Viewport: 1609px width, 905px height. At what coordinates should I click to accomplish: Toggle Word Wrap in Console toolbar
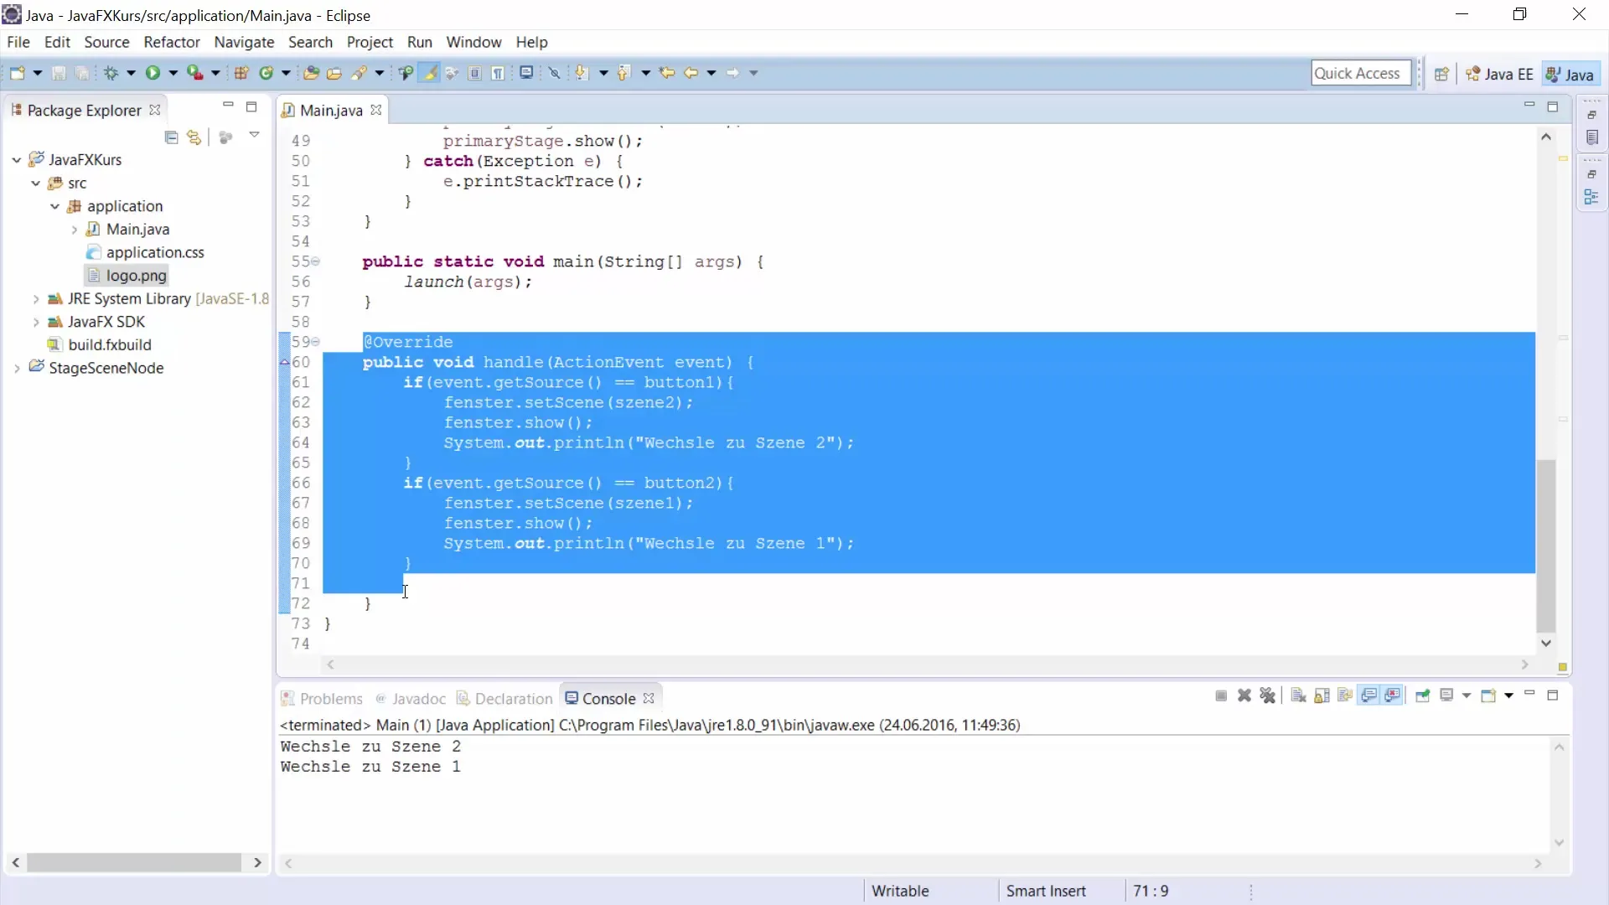pos(1345,696)
